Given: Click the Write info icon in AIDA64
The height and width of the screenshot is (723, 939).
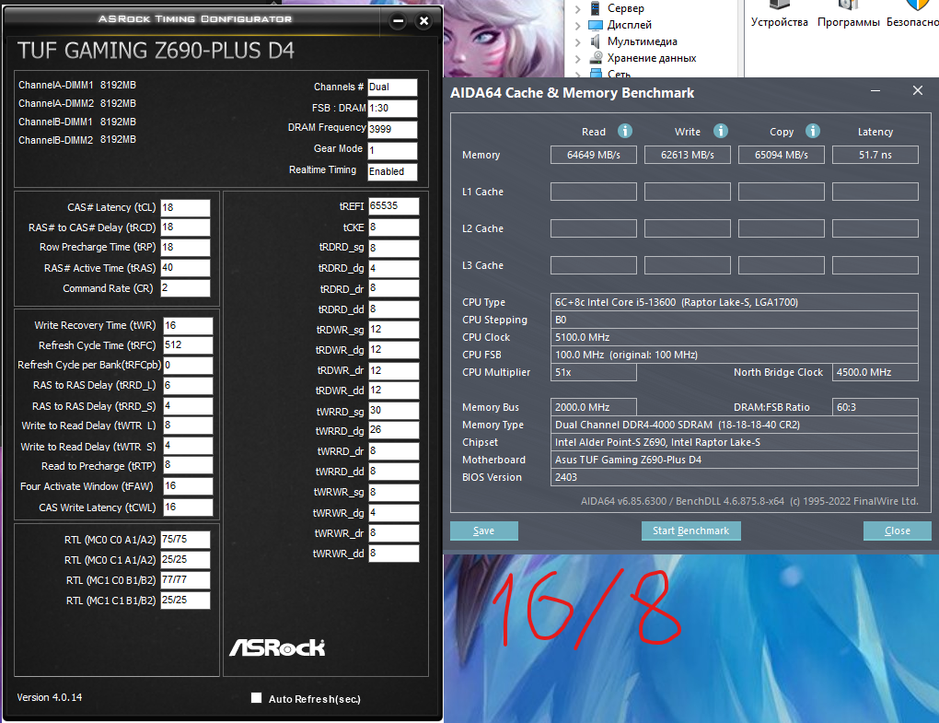Looking at the screenshot, I should coord(721,131).
